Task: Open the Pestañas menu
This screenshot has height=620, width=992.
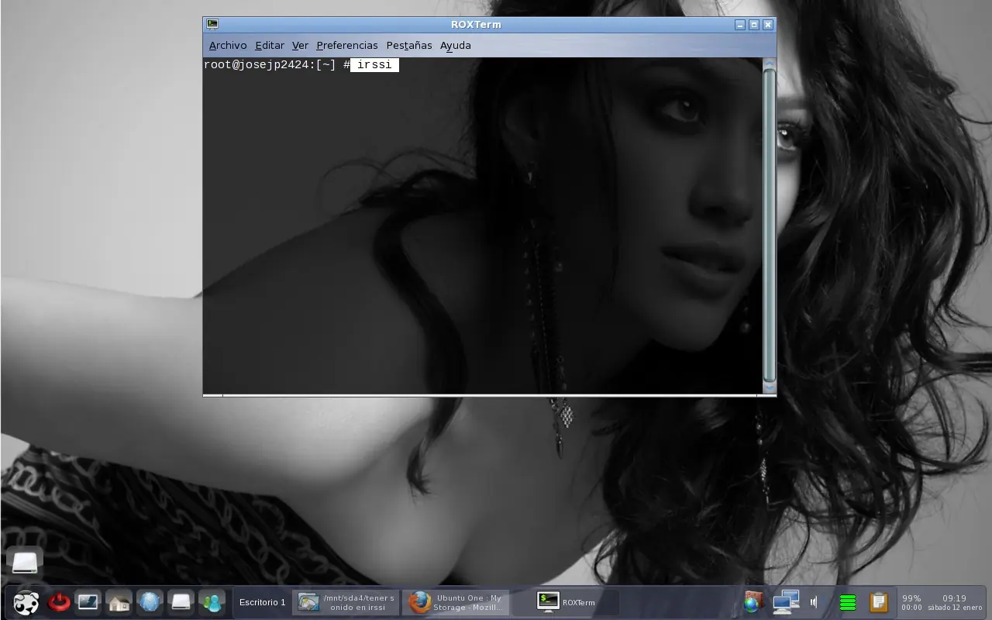Action: 409,46
